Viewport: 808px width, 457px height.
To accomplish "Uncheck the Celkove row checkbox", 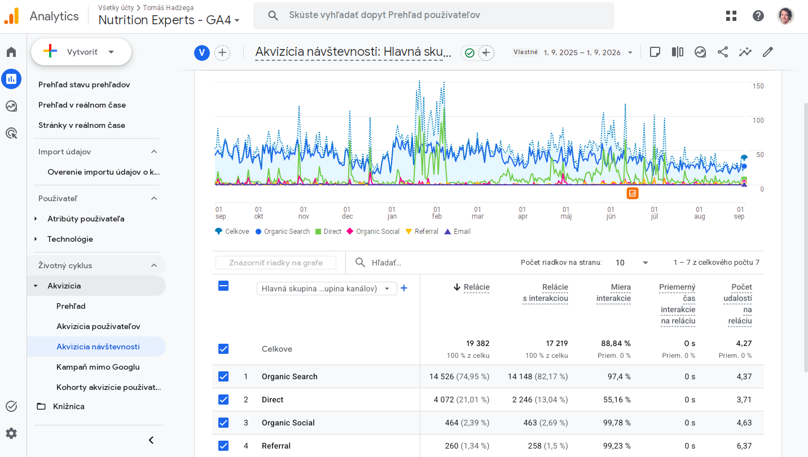I will pos(223,349).
